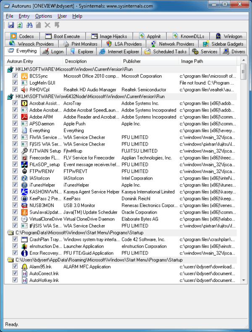The width and height of the screenshot is (252, 332).
Task: Click the Save toolbar icon
Action: 11,25
